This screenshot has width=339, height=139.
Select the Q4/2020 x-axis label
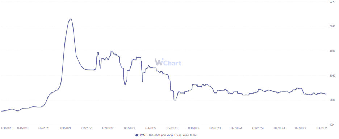23,128
